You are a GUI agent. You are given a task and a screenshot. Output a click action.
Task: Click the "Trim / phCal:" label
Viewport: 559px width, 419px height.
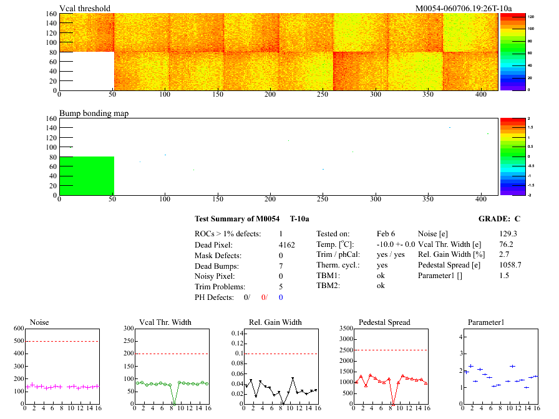338,254
